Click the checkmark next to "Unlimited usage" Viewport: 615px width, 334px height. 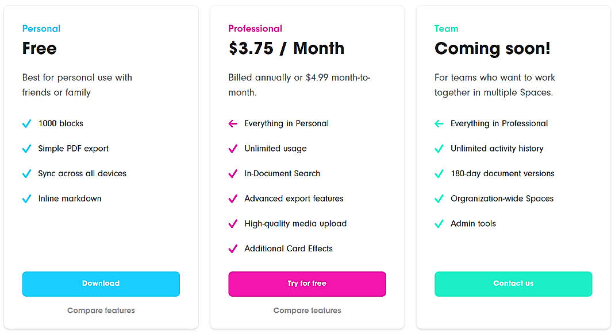click(233, 149)
